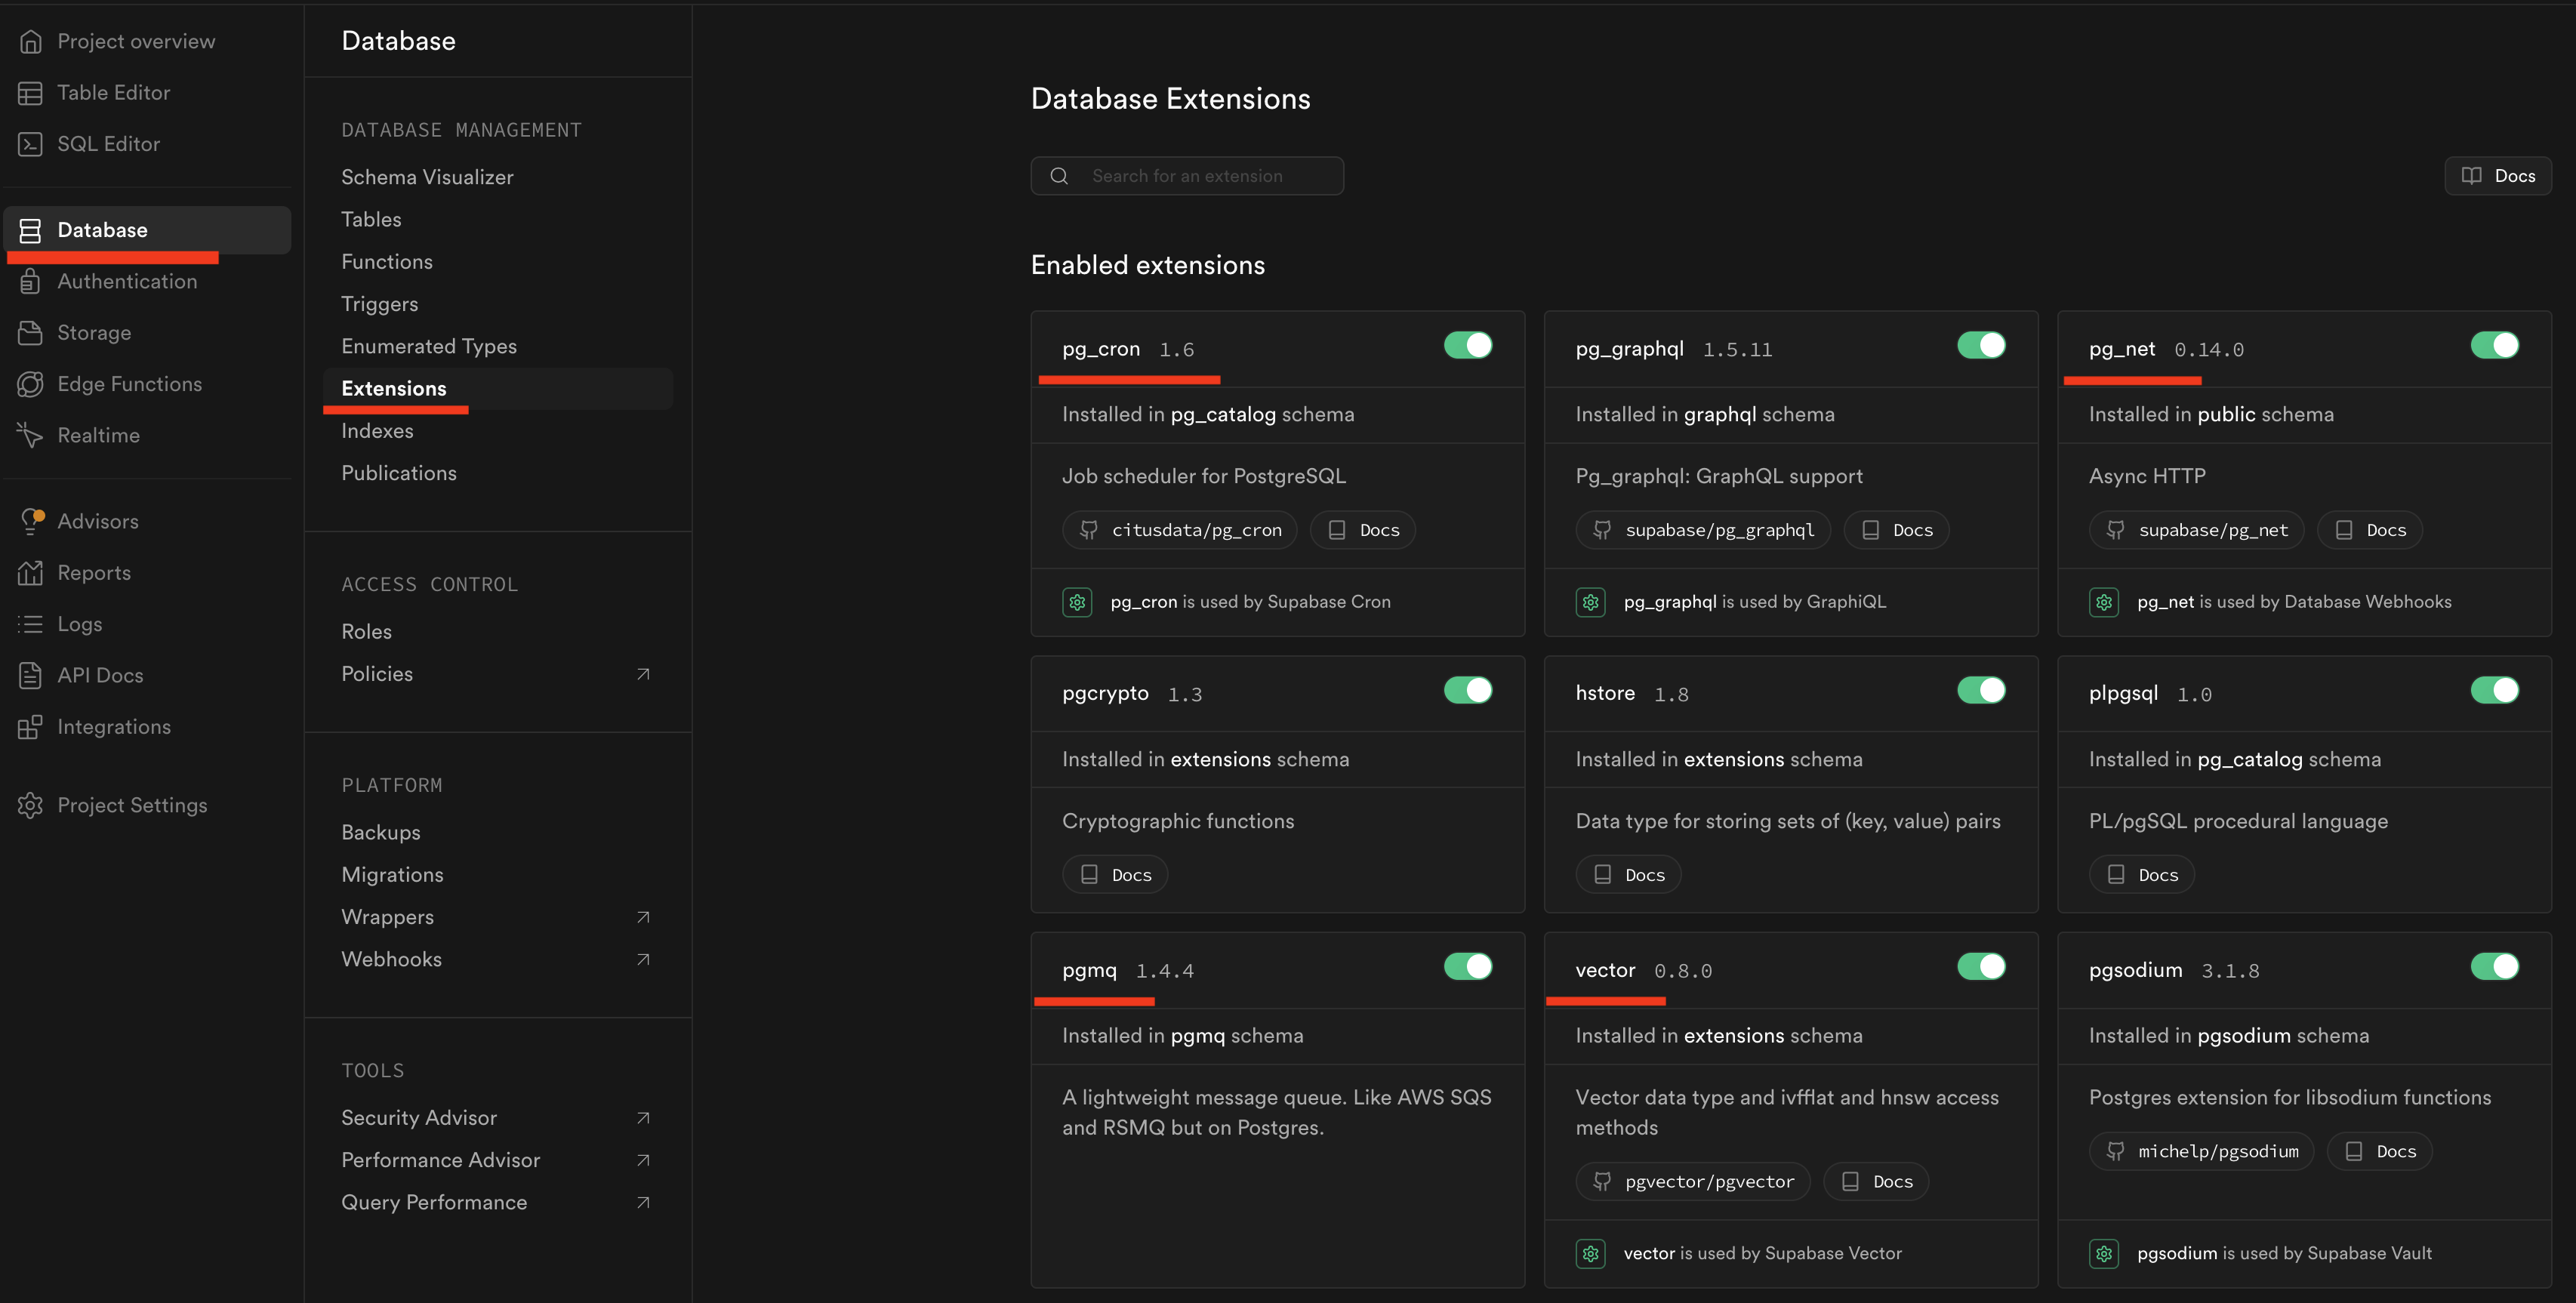2576x1303 pixels.
Task: Select Extensions in the database menu
Action: pyautogui.click(x=497, y=389)
